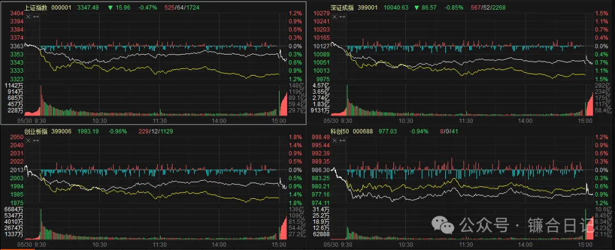Click the 148亿 turnover axis label
This screenshot has width=615, height=250.
(296, 85)
